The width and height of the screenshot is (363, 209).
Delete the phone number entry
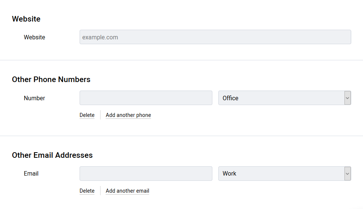[x=87, y=115]
